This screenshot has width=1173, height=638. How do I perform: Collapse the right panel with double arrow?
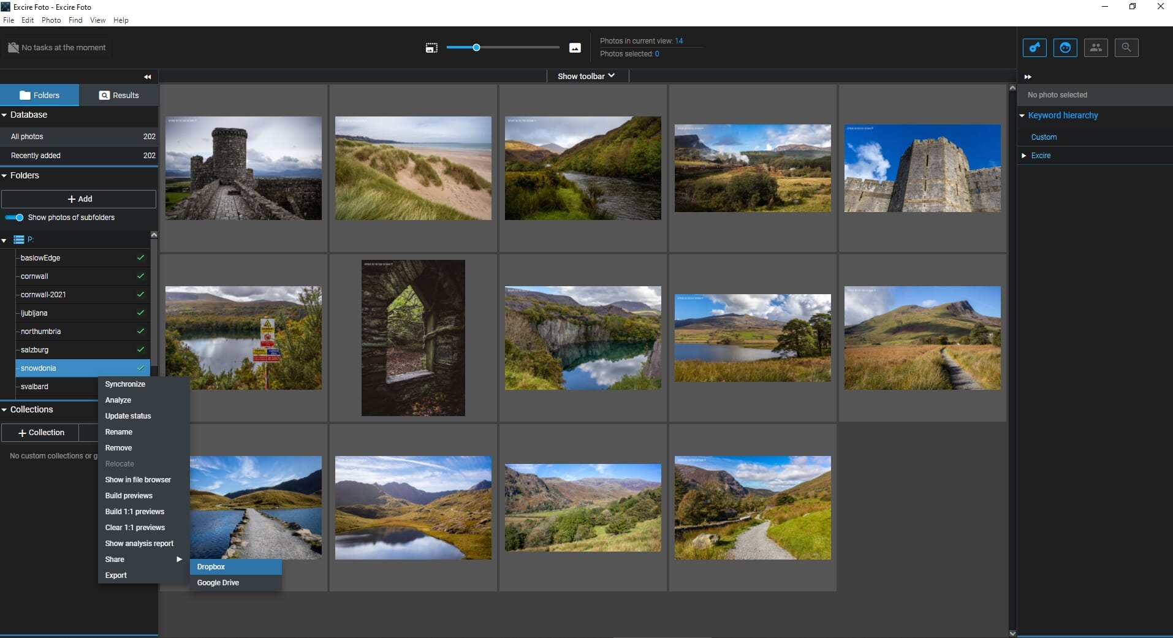1028,77
